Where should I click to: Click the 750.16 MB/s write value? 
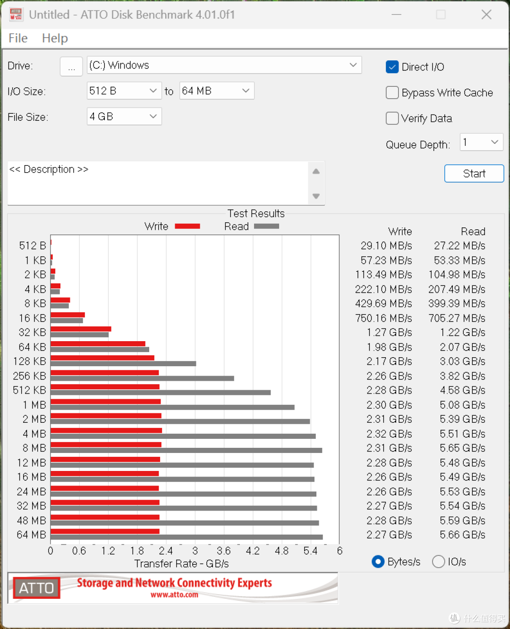click(383, 318)
